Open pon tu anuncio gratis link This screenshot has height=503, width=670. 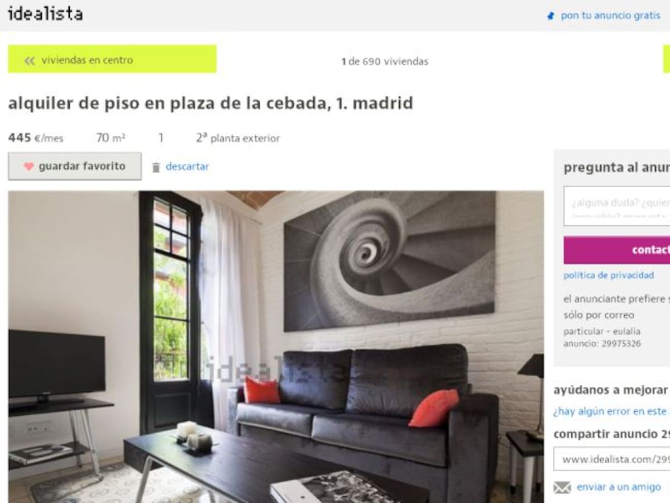[610, 16]
